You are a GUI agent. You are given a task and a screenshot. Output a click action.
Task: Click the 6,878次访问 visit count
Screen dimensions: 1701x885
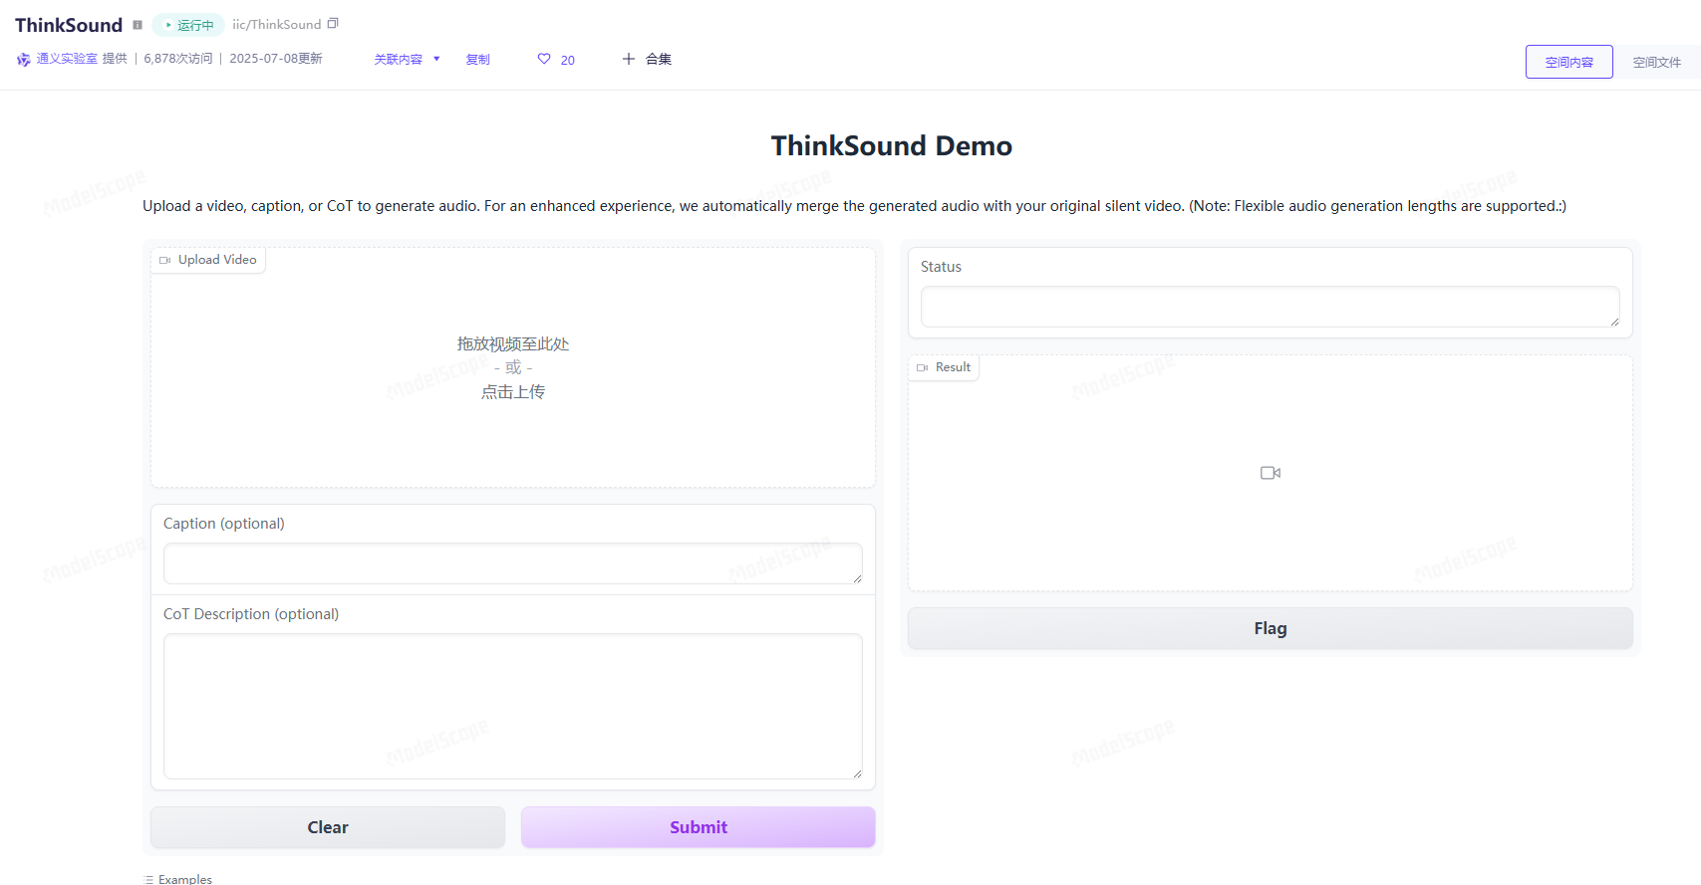pos(178,59)
